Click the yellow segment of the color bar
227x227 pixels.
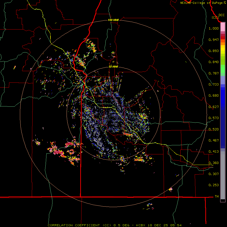coord(223,51)
